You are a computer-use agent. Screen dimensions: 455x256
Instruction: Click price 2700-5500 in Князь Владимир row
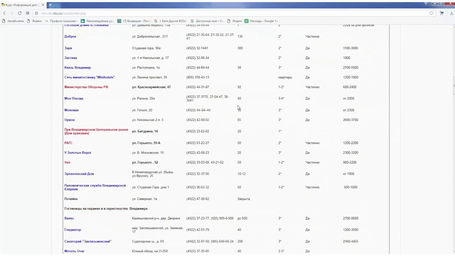[x=350, y=68]
